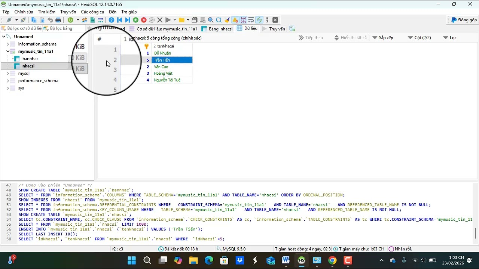The image size is (479, 269).
Task: Insert a row with the green plus icon
Action: 135,20
